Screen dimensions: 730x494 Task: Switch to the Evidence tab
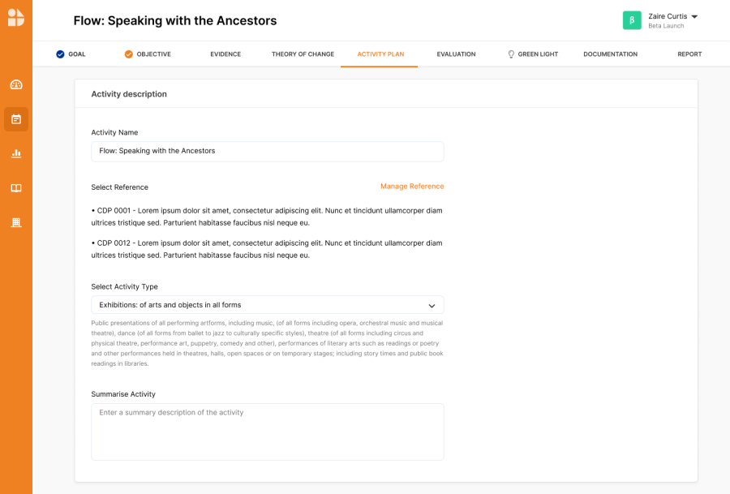click(225, 54)
